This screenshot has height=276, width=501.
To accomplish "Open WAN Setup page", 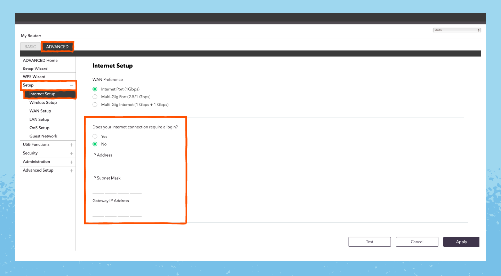I will (40, 111).
